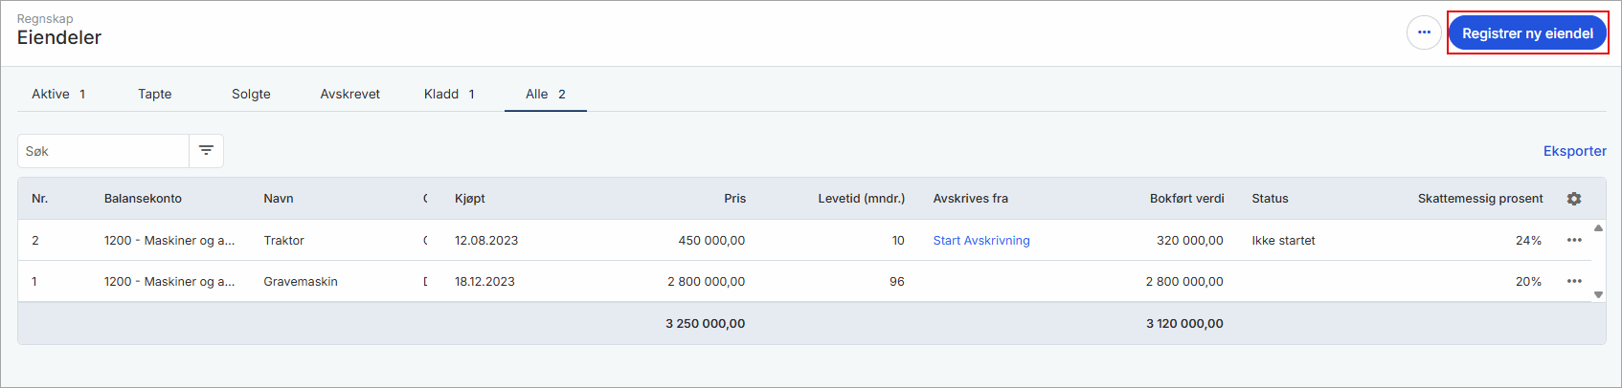The height and width of the screenshot is (388, 1622).
Task: Switch to the Tapte tab
Action: point(155,94)
